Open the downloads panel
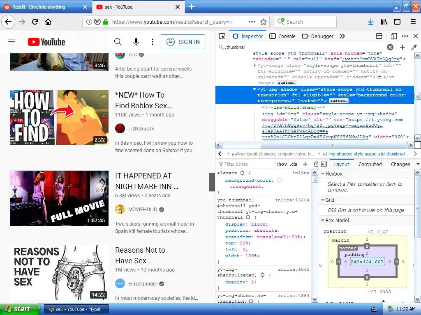The width and height of the screenshot is (421, 315). point(371,22)
